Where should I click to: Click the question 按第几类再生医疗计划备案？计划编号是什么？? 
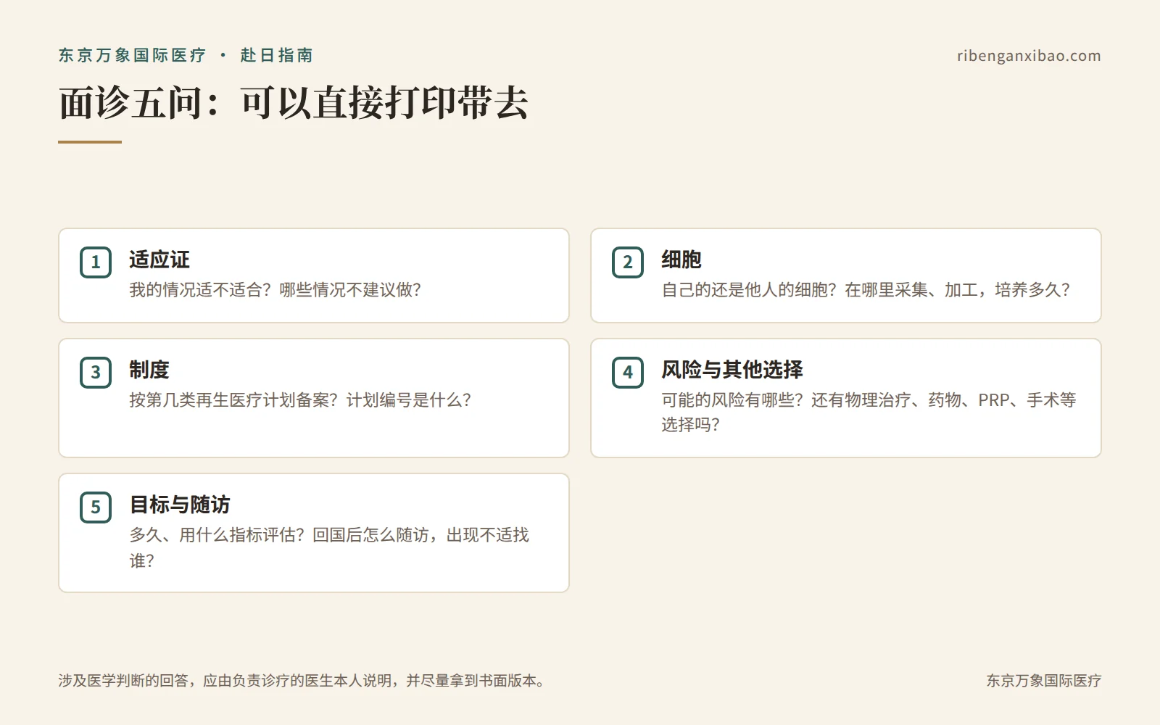point(300,400)
